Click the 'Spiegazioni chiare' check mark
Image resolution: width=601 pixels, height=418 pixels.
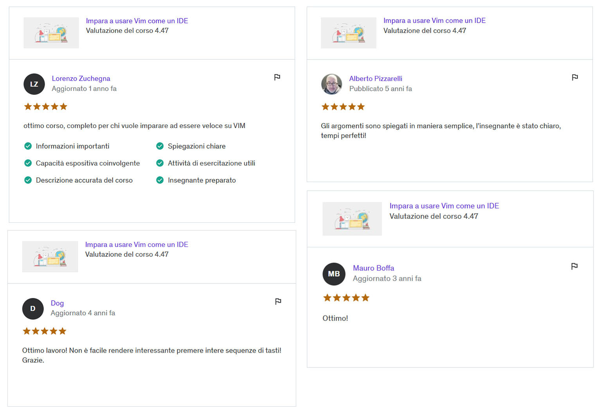tap(160, 146)
